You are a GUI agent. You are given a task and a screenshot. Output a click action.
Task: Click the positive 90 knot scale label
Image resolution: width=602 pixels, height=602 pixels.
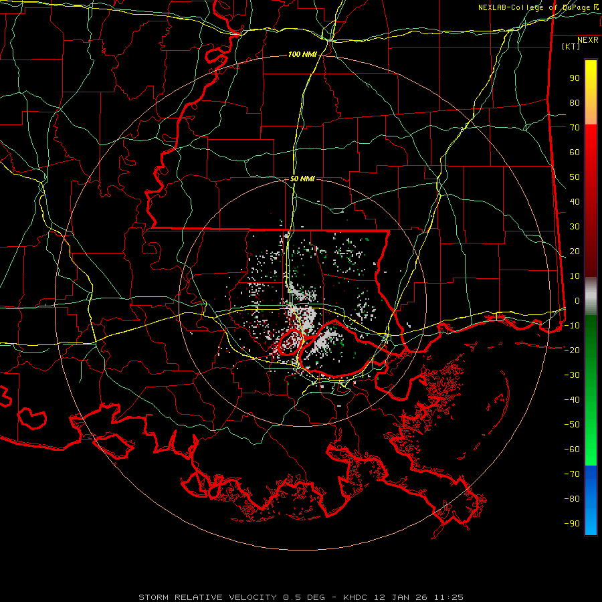(x=575, y=78)
